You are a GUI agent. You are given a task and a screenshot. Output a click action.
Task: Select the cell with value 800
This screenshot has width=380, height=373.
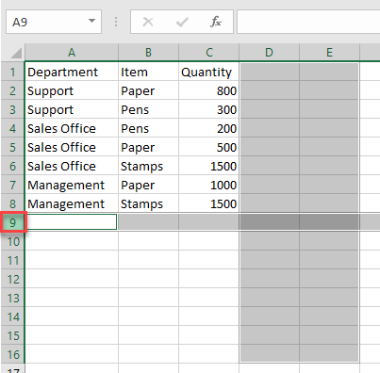point(208,90)
